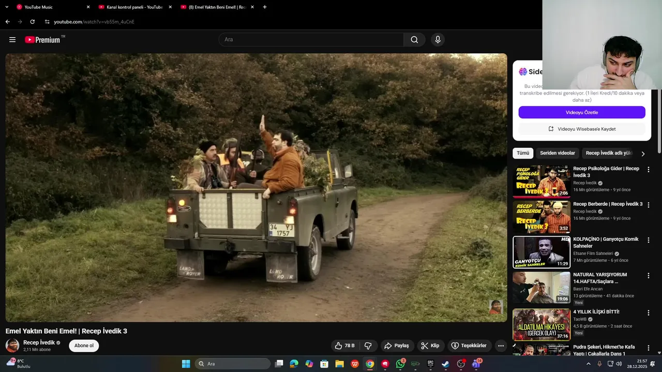Open Google Chrome taskbar icon
This screenshot has height=372, width=662.
[x=370, y=364]
